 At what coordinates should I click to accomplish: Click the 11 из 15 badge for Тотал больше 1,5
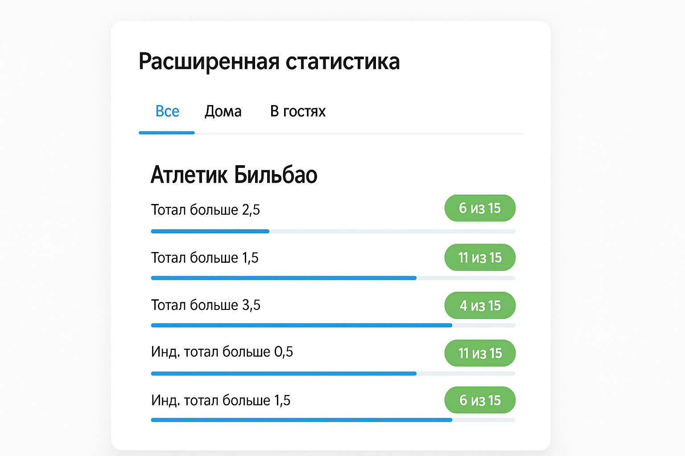pyautogui.click(x=480, y=257)
